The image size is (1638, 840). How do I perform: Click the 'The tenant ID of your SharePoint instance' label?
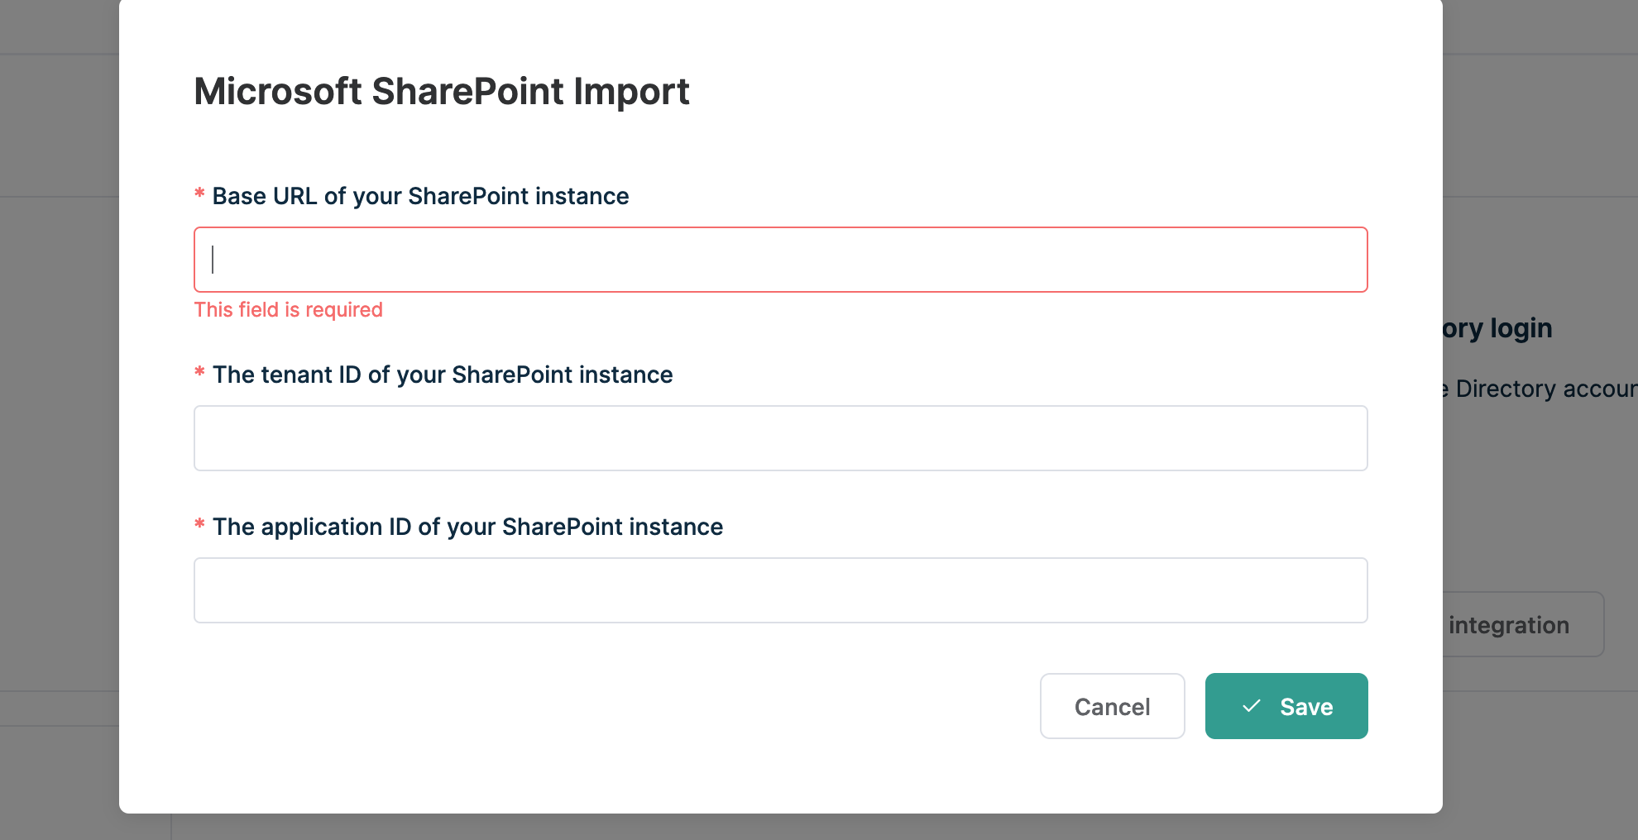pos(443,375)
